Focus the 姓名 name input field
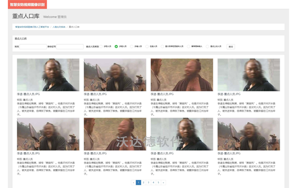The image size is (298, 188). (x=33, y=46)
